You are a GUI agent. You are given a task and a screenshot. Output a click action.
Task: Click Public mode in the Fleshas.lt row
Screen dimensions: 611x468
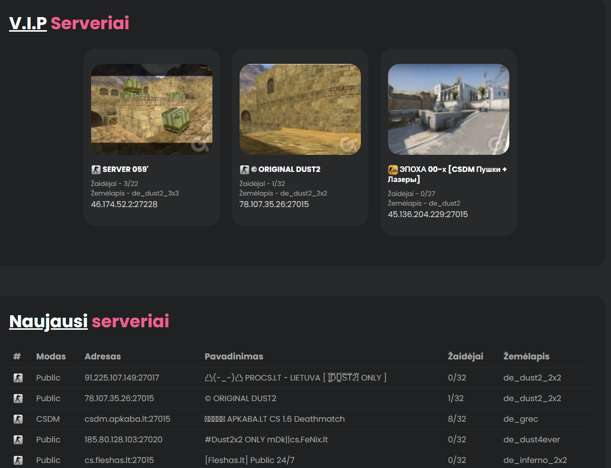48,460
